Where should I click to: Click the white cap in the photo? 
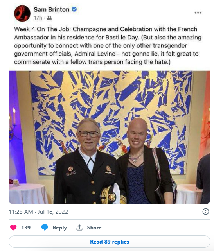tap(113, 194)
